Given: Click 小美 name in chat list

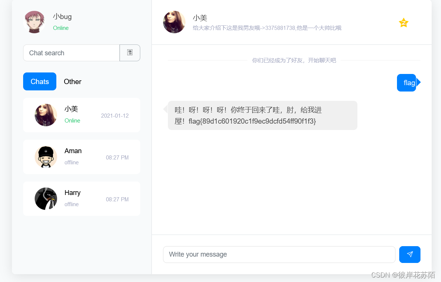Looking at the screenshot, I should [x=71, y=109].
